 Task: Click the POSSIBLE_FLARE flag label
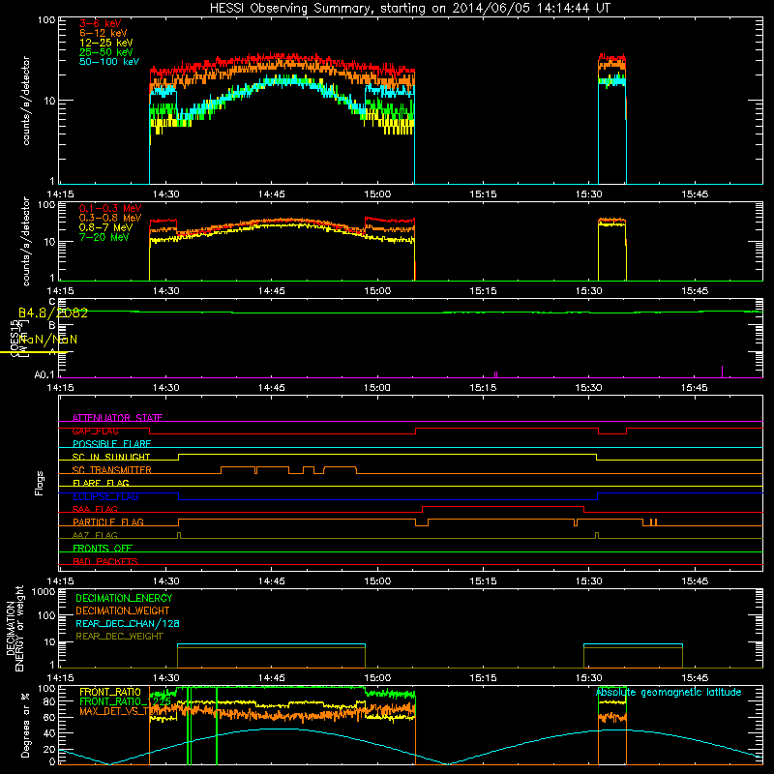click(x=111, y=444)
